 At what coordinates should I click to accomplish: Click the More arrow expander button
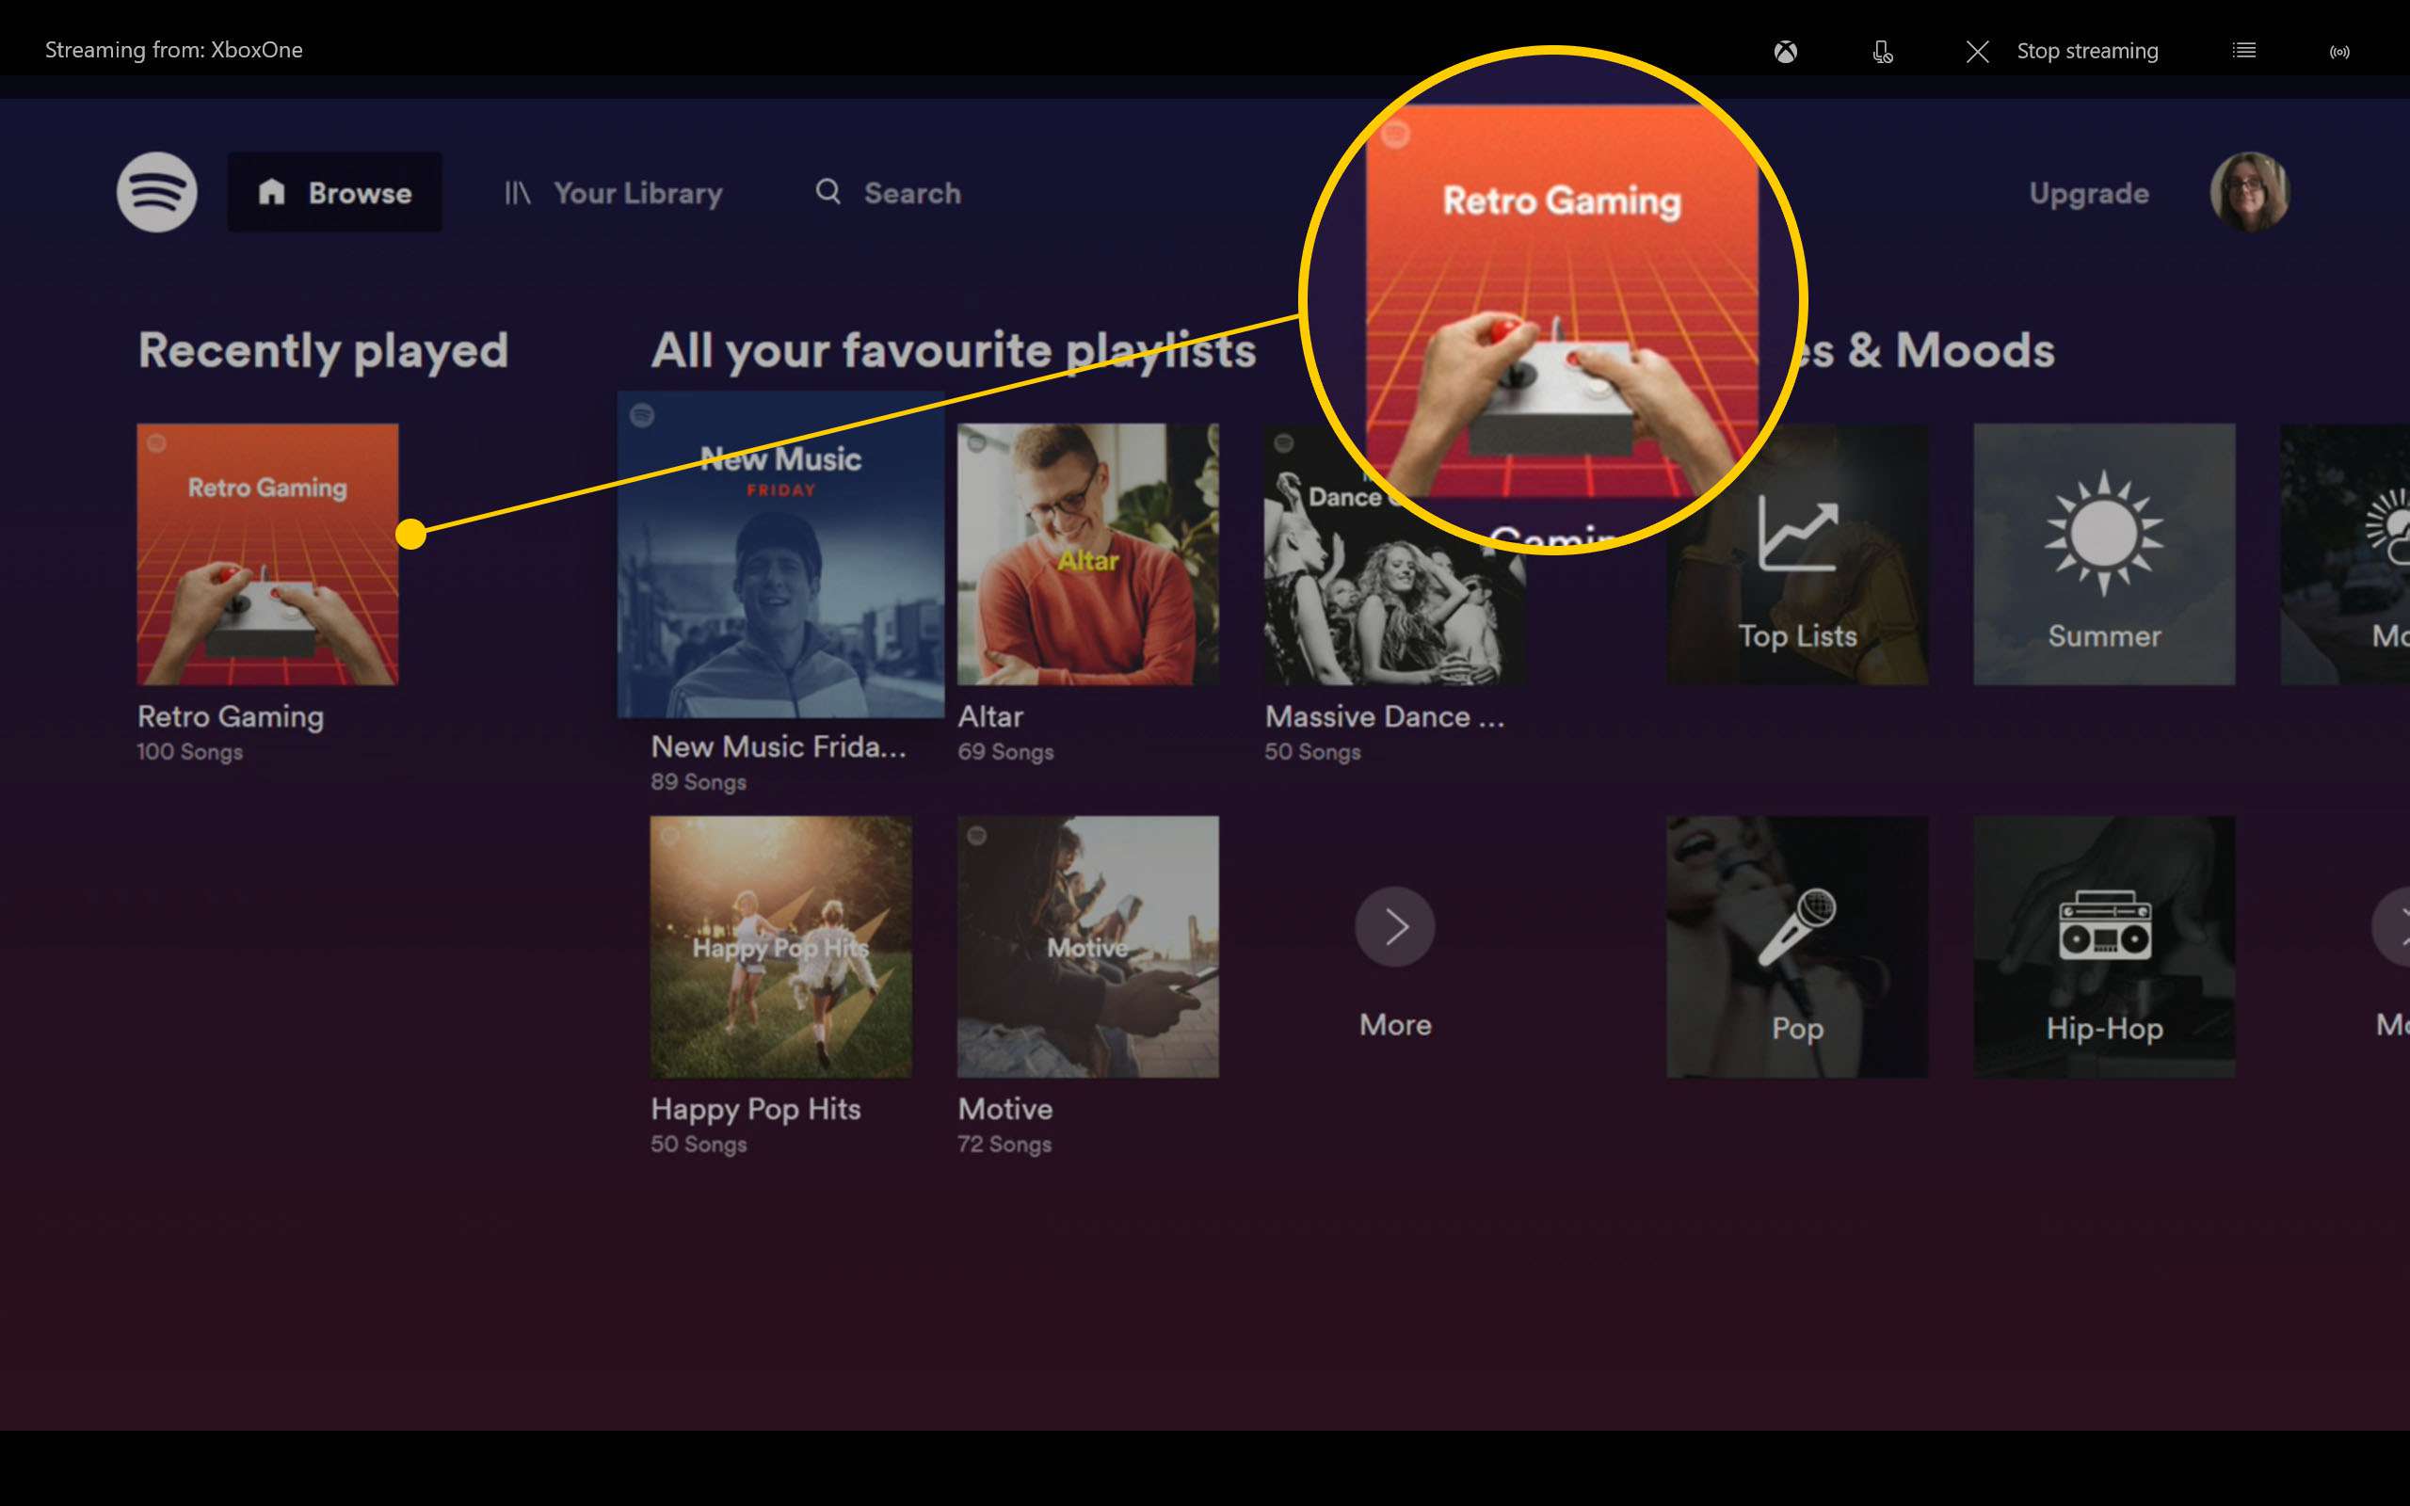tap(1395, 923)
